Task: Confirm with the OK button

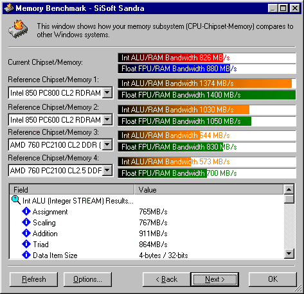Action: coord(273,279)
